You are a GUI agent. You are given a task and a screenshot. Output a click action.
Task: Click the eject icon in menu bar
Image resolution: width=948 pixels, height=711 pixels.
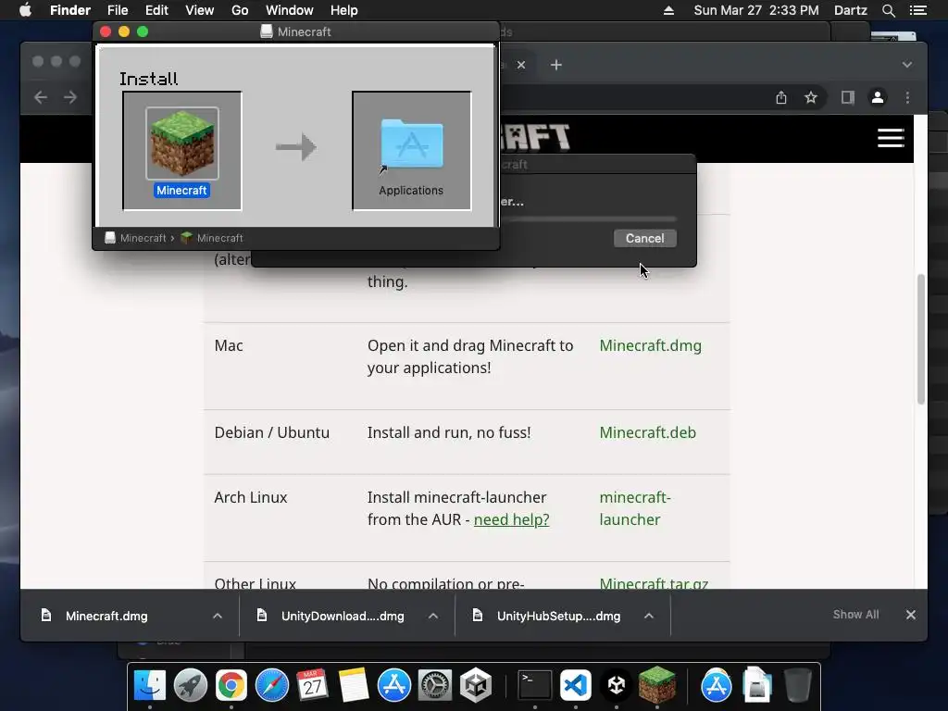[x=668, y=10]
